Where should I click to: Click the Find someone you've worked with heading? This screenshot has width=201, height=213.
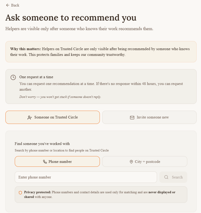click(42, 144)
